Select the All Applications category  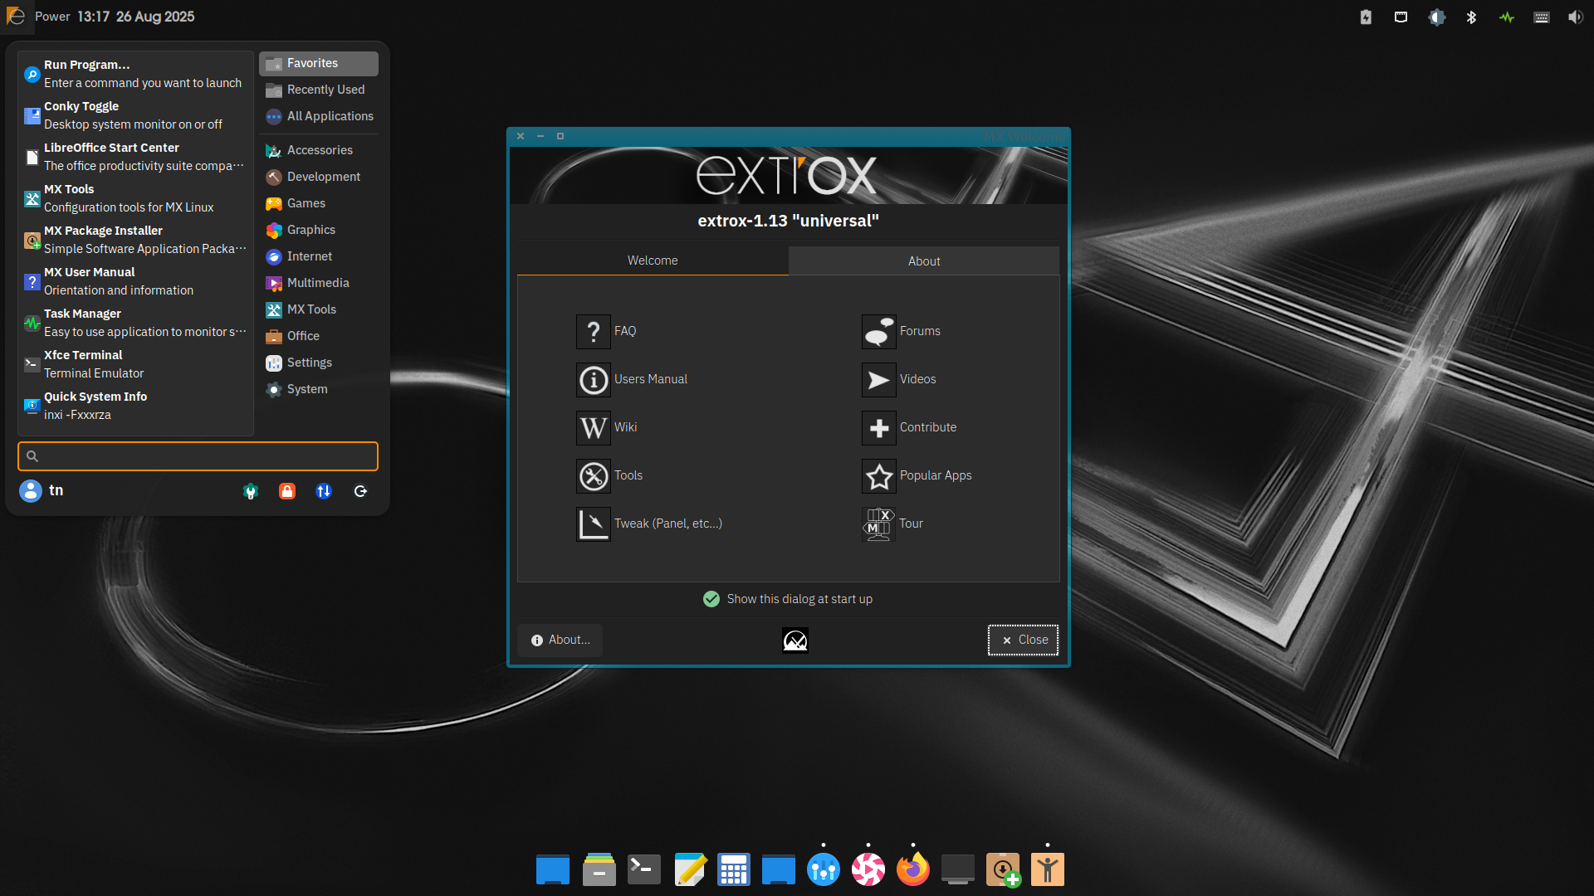click(319, 116)
